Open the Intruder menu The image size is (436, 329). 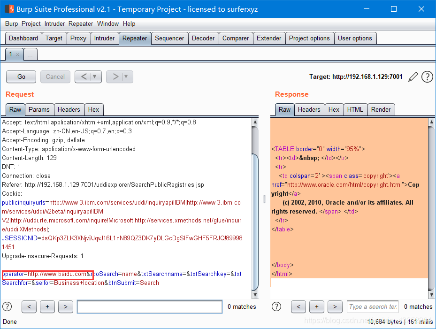tap(54, 23)
